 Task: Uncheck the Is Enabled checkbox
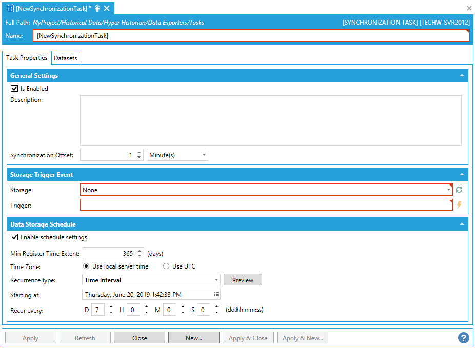click(14, 89)
